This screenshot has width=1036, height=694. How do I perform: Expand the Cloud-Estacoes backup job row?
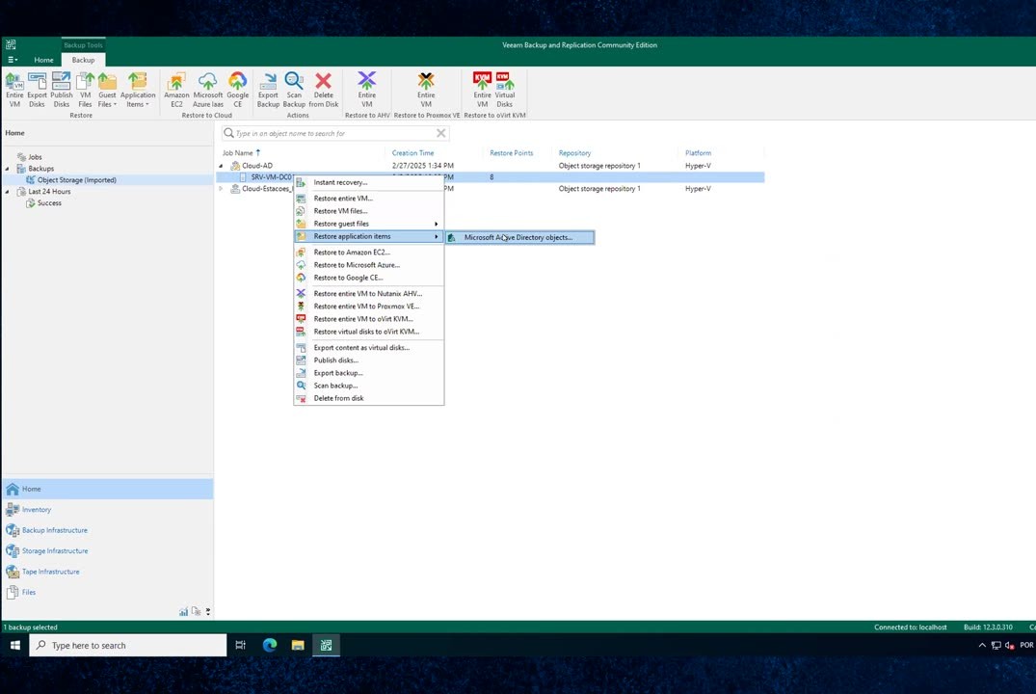(x=222, y=189)
